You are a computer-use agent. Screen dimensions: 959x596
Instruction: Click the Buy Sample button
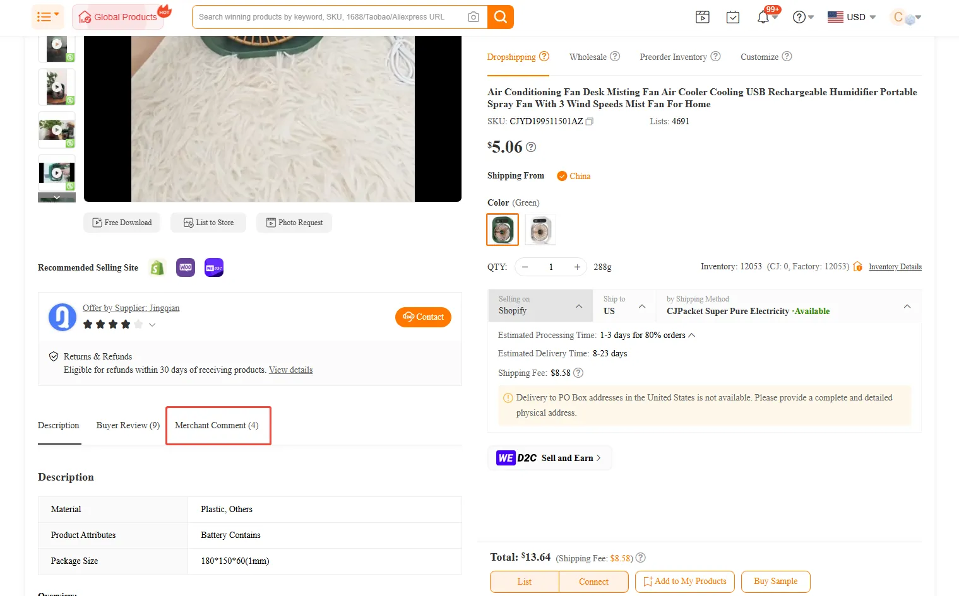[x=775, y=581]
